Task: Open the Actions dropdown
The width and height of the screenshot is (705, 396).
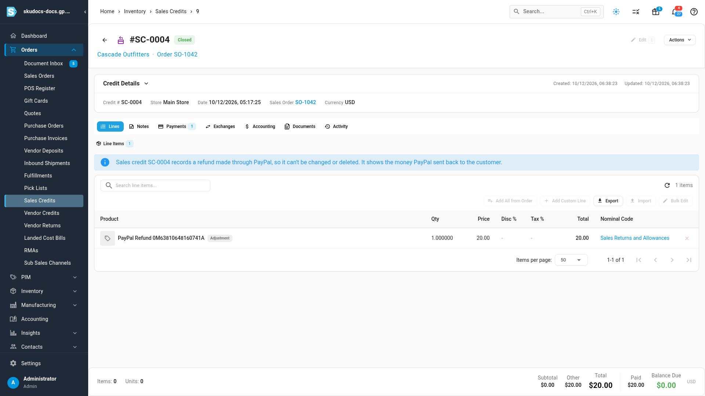Action: pos(680,40)
